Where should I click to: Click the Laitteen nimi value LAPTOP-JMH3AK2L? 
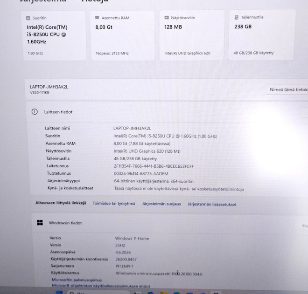(x=132, y=129)
